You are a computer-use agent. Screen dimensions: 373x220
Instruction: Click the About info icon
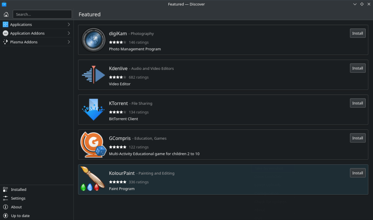click(5, 207)
